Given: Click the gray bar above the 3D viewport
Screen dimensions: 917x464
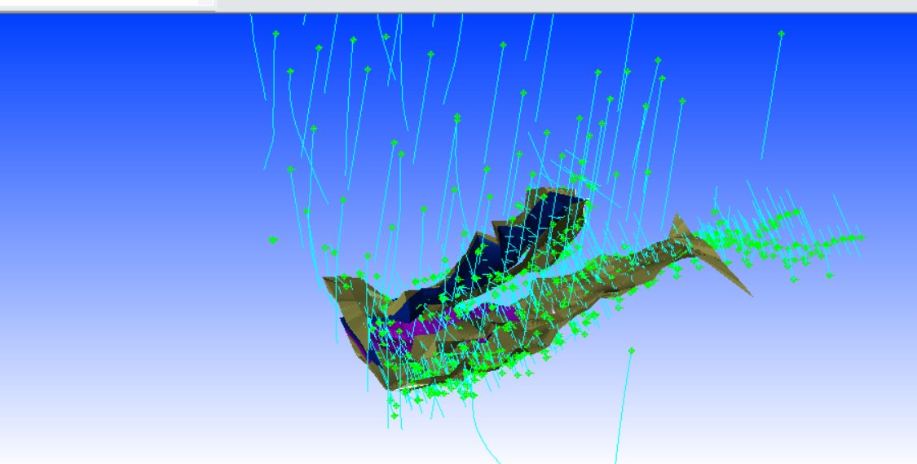Looking at the screenshot, I should [571, 6].
